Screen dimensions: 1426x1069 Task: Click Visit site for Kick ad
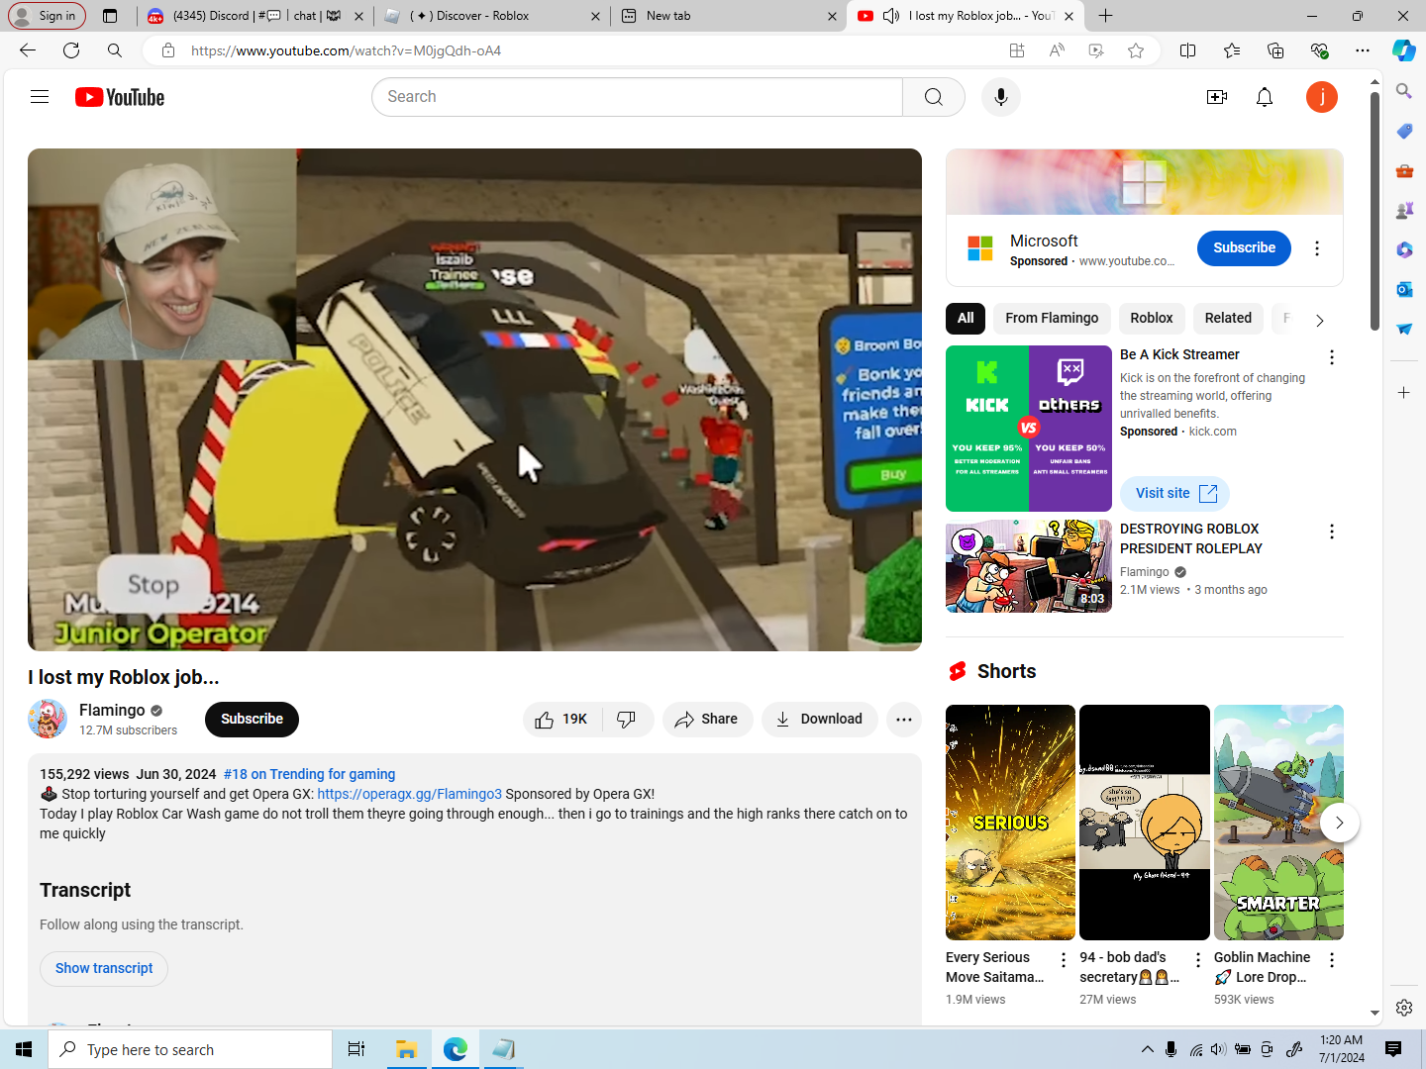1175,493
